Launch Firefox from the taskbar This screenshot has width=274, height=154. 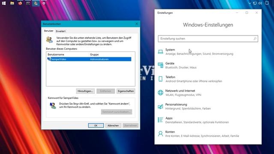tap(20, 3)
